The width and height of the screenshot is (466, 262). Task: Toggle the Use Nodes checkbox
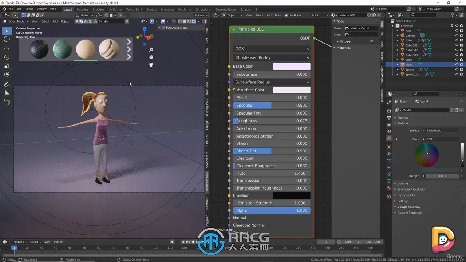286,15
